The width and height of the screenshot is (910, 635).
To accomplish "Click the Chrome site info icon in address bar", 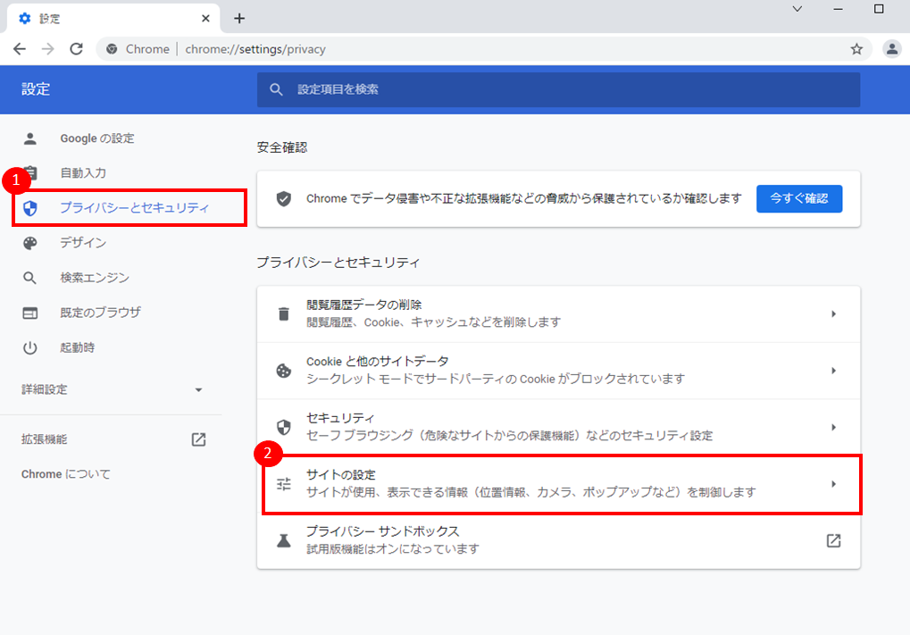I will point(112,49).
